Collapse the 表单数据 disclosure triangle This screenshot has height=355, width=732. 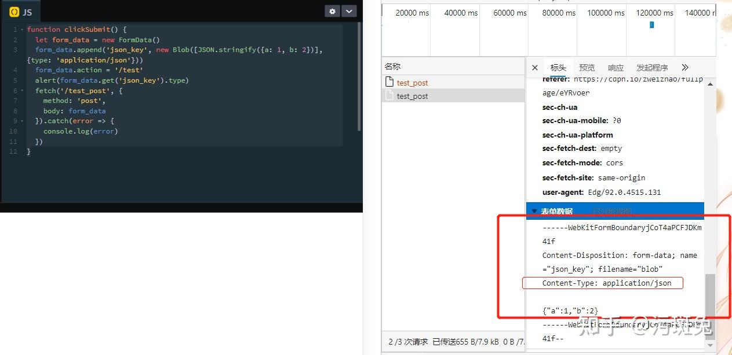click(534, 210)
